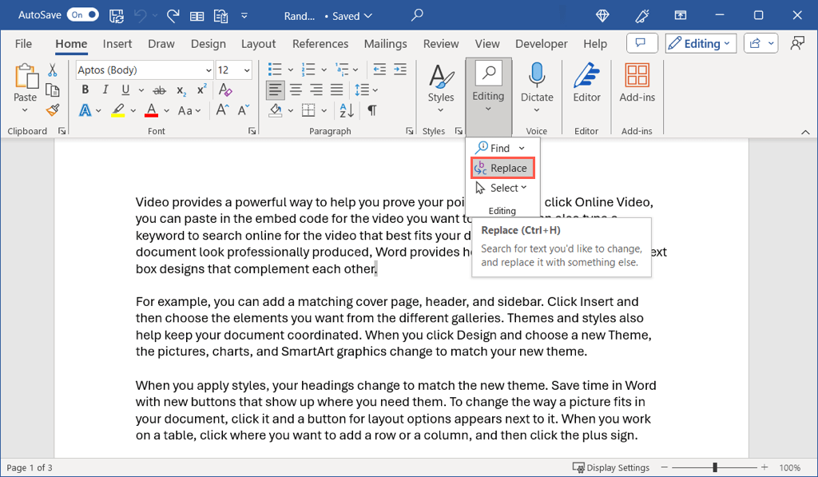Show paragraph marks with the pilcrow icon

tap(371, 110)
